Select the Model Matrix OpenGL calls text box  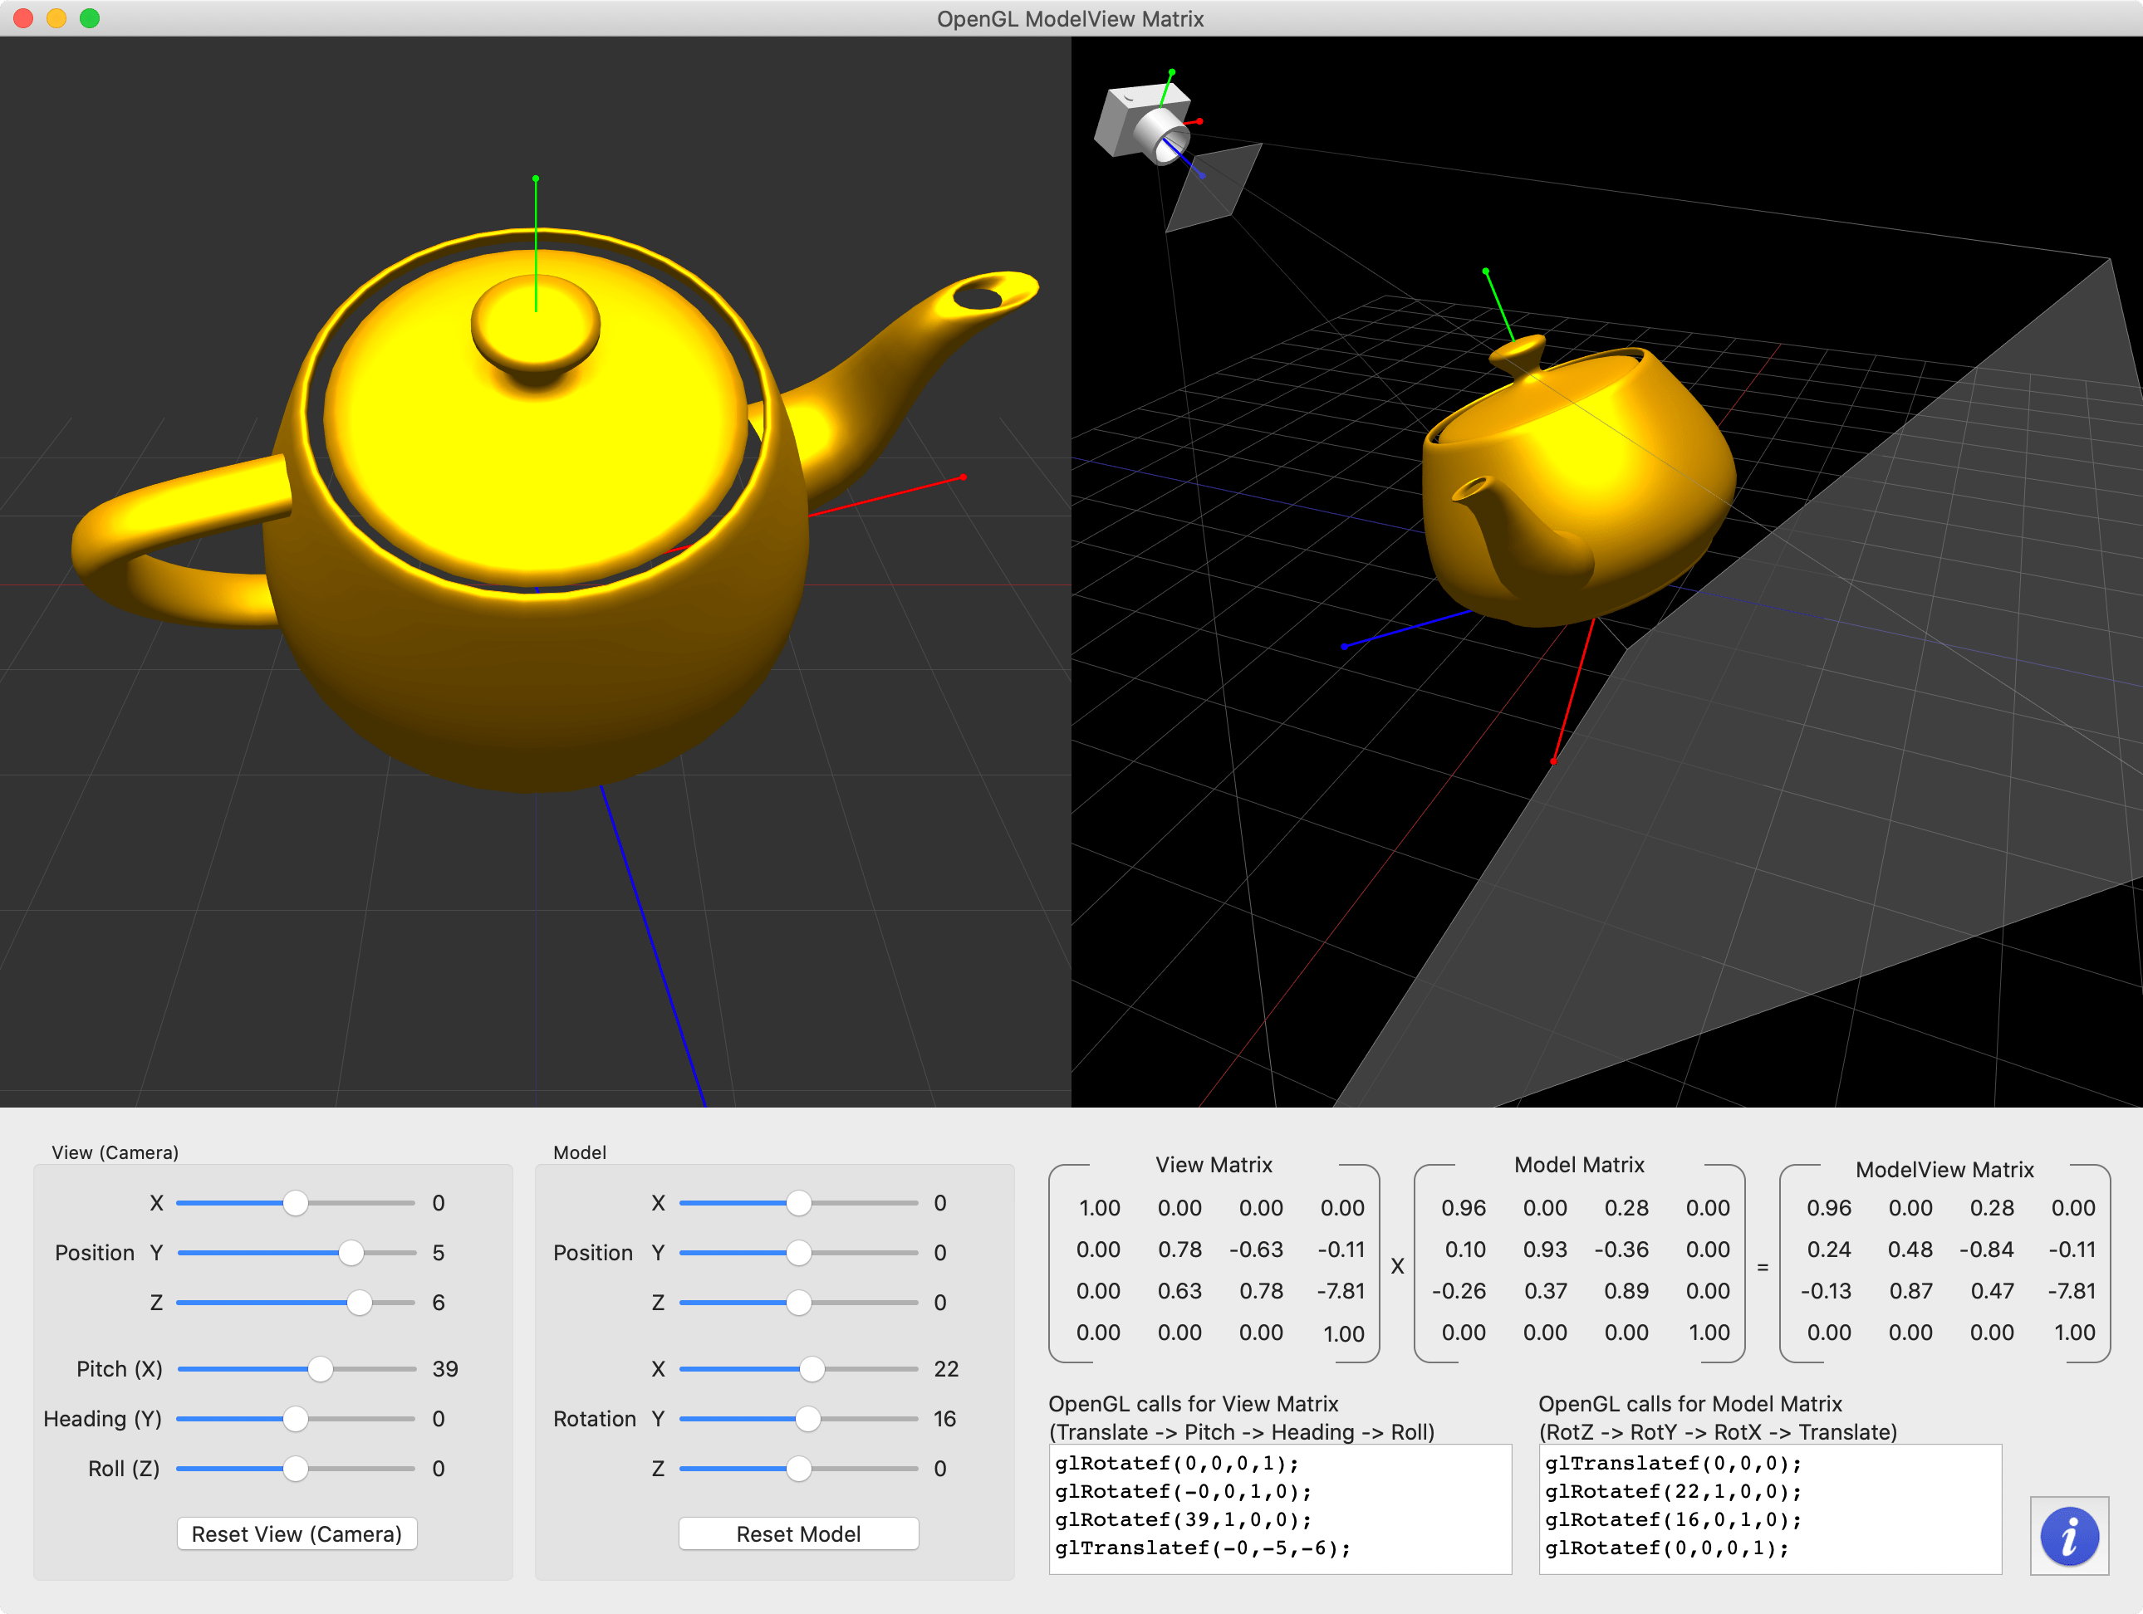1770,1507
